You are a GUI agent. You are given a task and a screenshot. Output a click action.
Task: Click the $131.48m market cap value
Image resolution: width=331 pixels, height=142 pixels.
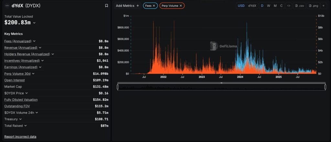(101, 86)
